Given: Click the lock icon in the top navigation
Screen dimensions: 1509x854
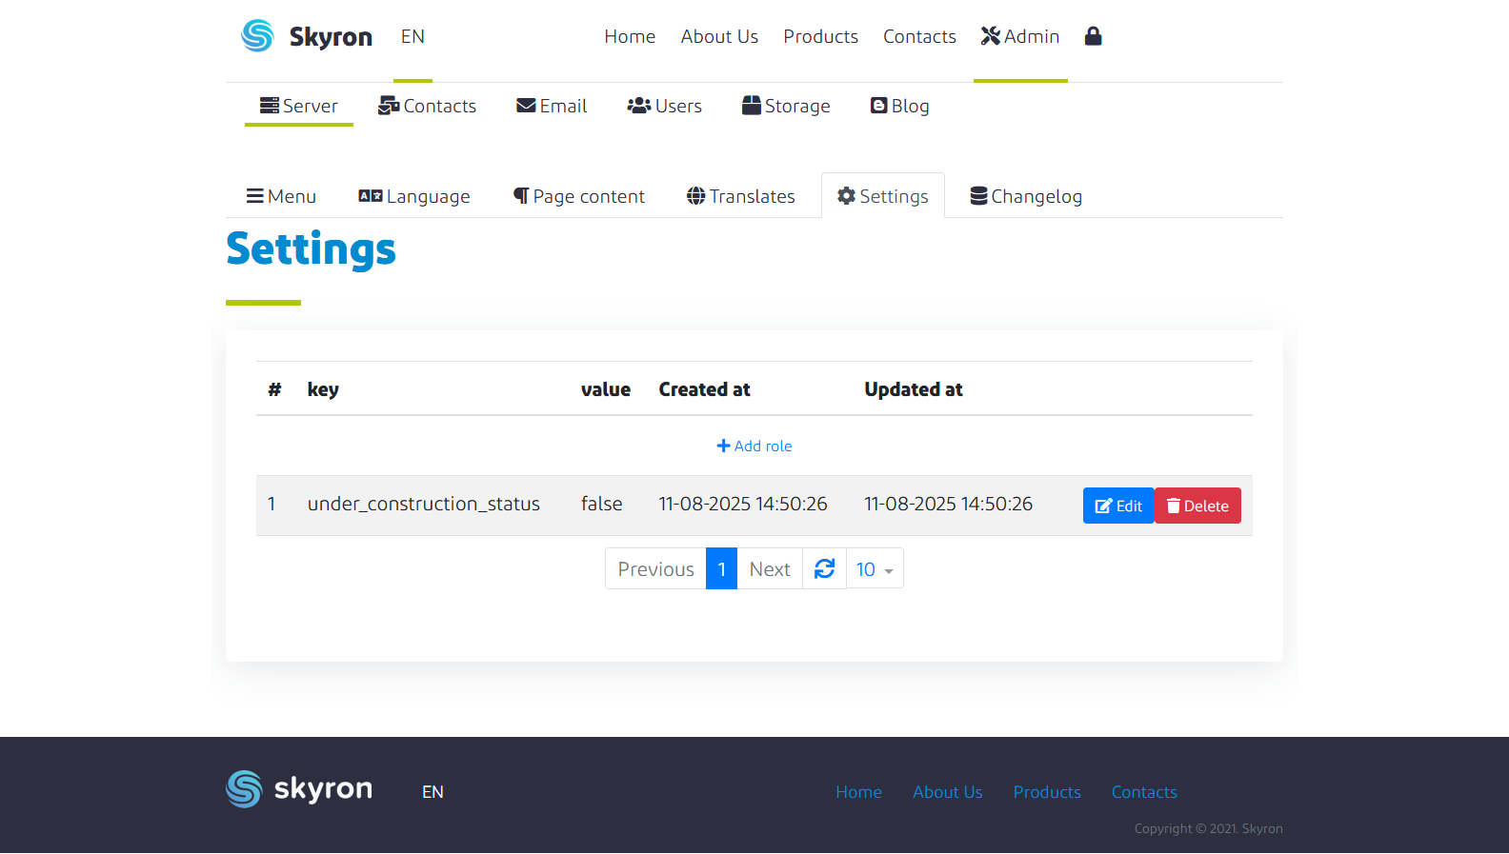Looking at the screenshot, I should pyautogui.click(x=1094, y=36).
